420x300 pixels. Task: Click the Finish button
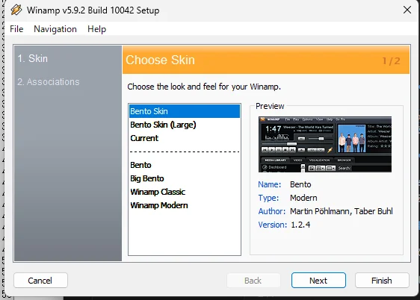pyautogui.click(x=382, y=281)
